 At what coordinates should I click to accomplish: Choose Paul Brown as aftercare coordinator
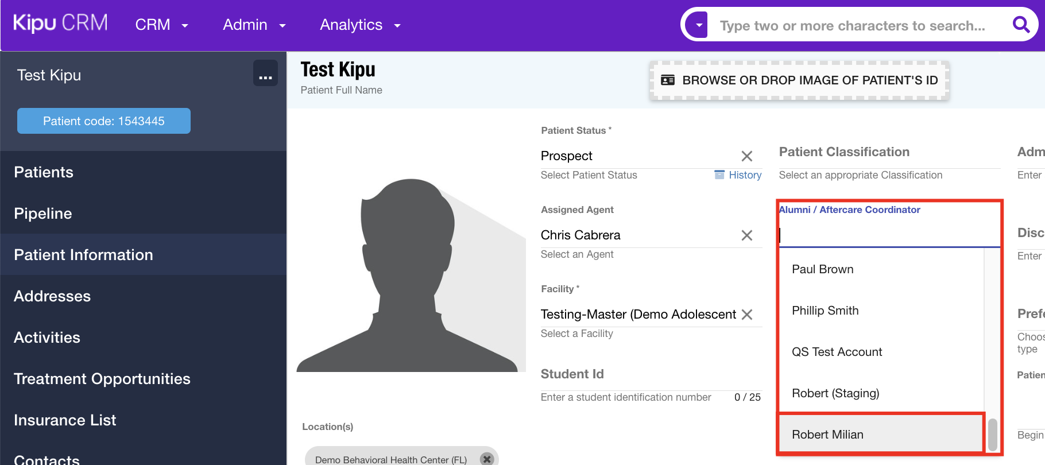pyautogui.click(x=822, y=269)
